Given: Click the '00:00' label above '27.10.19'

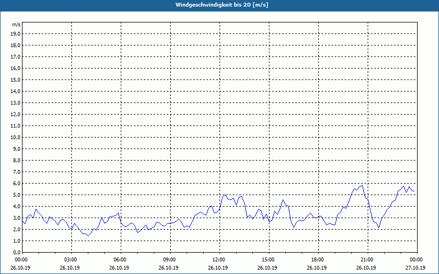Looking at the screenshot, I should click(417, 260).
